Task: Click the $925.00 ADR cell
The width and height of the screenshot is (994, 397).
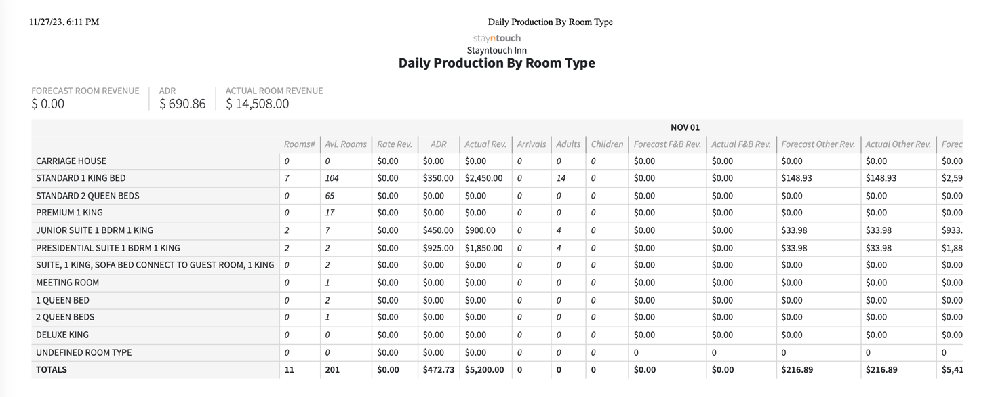Action: coord(438,248)
